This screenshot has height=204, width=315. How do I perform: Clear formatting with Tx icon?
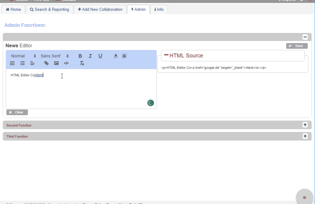pyautogui.click(x=82, y=63)
